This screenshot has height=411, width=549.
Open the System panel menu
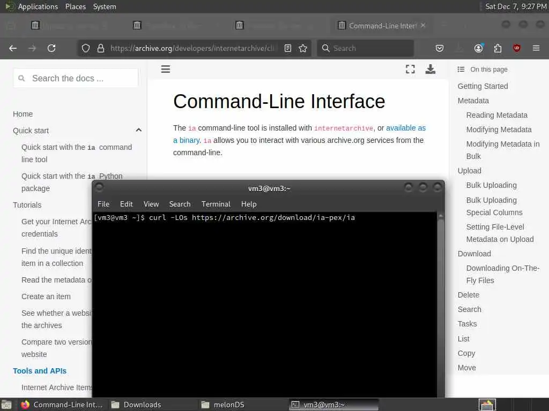coord(105,6)
